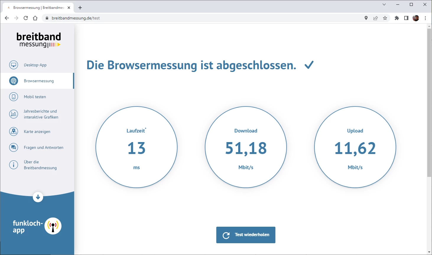Click the Test wiederholen button
Viewport: 432px width, 255px height.
tap(246, 235)
